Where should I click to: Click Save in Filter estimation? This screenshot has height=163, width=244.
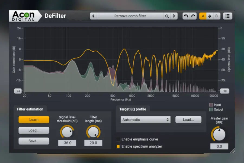tap(34, 141)
